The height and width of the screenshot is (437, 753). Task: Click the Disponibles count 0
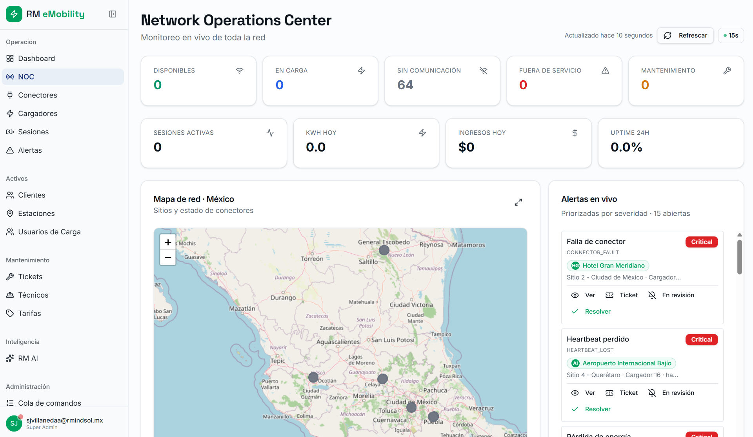pyautogui.click(x=158, y=85)
